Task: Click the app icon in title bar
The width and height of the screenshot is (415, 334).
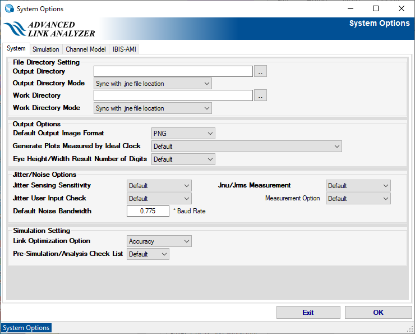Action: pyautogui.click(x=9, y=8)
